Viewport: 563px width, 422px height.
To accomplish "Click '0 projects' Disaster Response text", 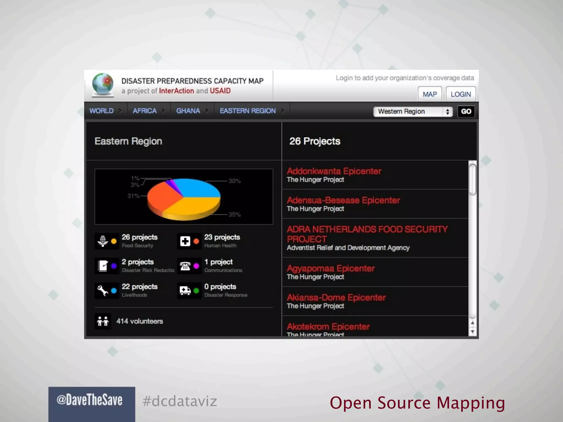I will [220, 287].
